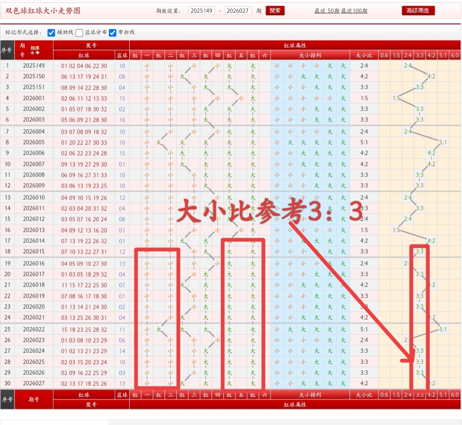Click the top 5:1 ratio column header
This screenshot has width=462, height=425.
click(443, 56)
